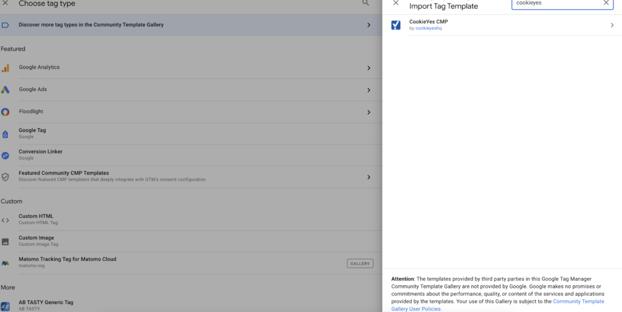Click the Google Tag icon

[x=5, y=134]
